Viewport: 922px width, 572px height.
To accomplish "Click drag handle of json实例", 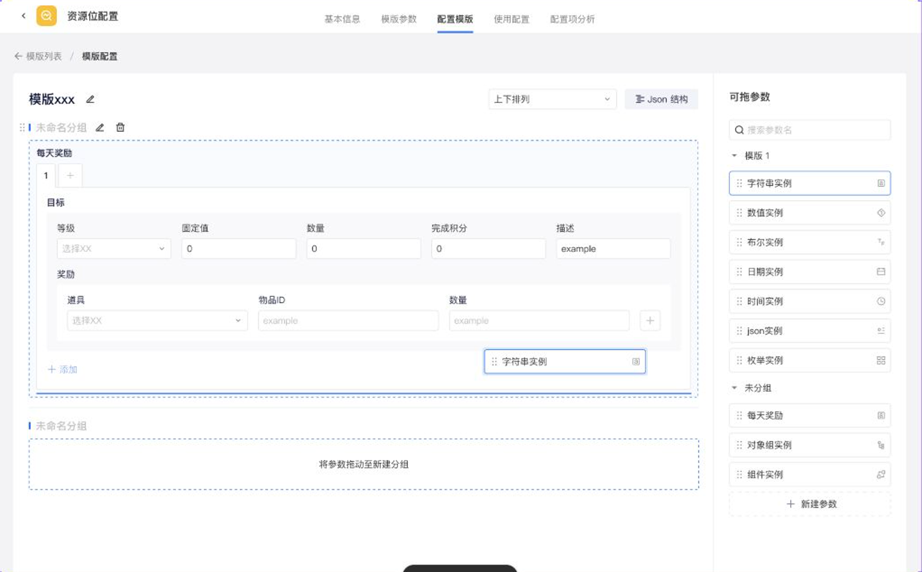I will 740,331.
